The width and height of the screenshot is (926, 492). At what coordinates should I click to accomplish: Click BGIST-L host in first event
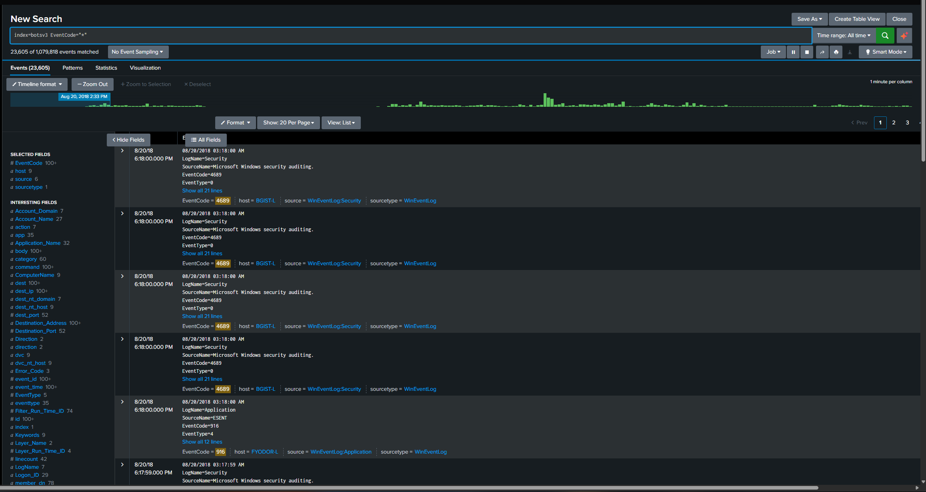point(266,201)
